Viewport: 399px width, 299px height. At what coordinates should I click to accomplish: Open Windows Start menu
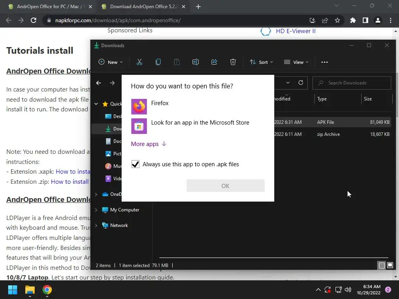tap(12, 290)
